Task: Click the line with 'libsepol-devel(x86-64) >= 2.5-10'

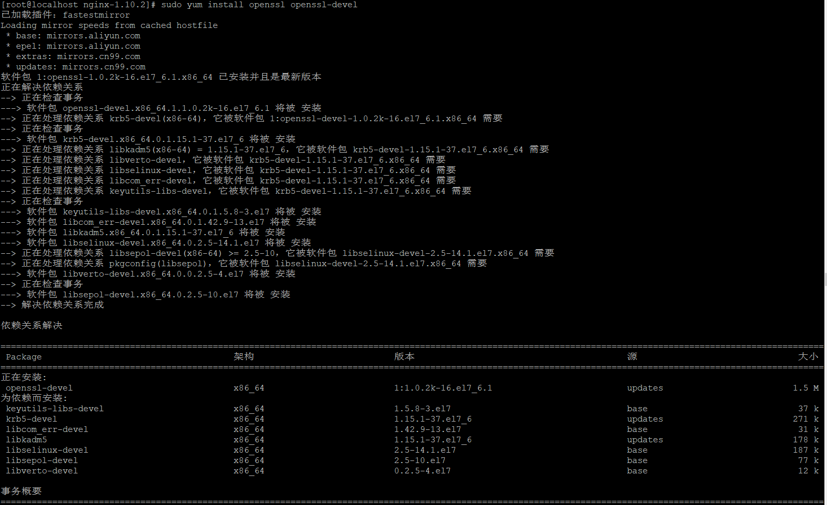Action: 278,253
